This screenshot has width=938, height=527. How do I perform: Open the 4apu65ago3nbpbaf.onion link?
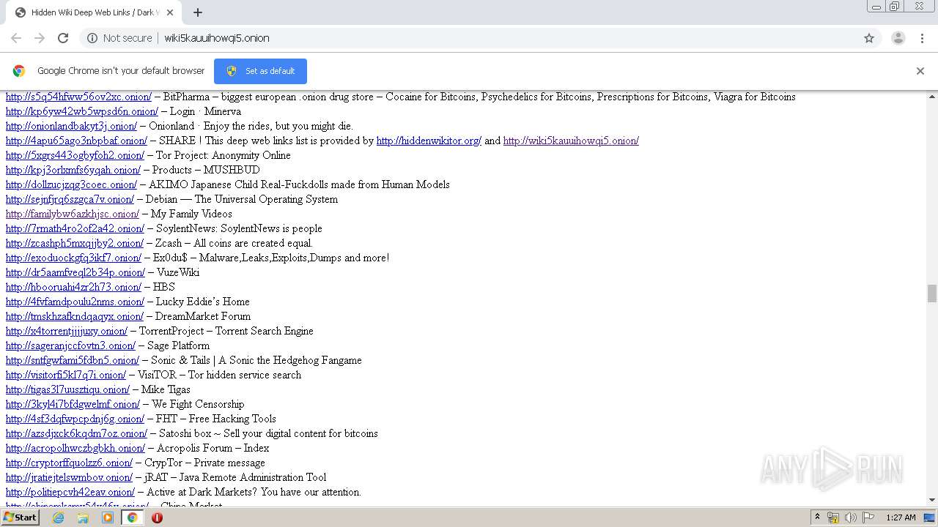point(77,141)
